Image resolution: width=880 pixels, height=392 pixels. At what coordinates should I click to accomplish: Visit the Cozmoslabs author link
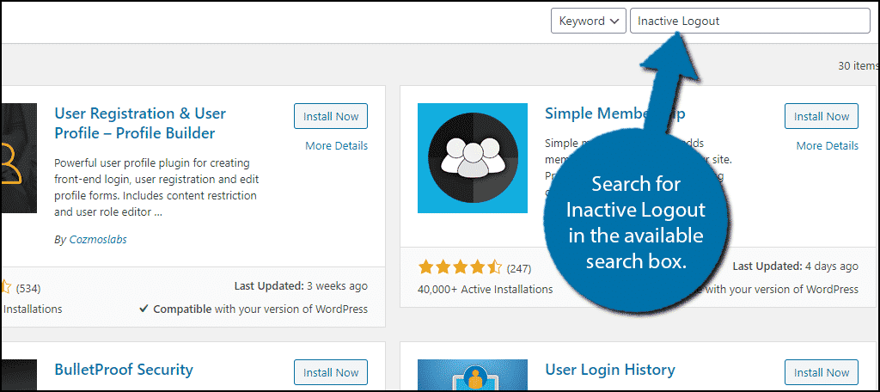pyautogui.click(x=98, y=239)
